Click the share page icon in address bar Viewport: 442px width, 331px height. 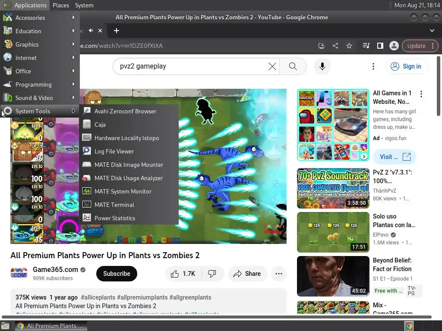tap(335, 46)
